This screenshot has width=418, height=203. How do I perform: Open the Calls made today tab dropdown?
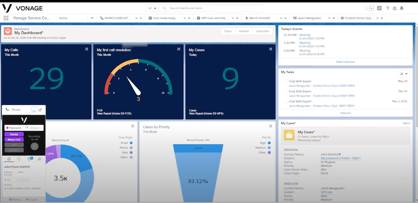tap(184, 18)
